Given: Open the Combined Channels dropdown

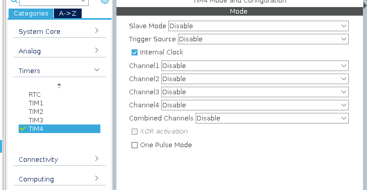Looking at the screenshot, I should 272,118.
